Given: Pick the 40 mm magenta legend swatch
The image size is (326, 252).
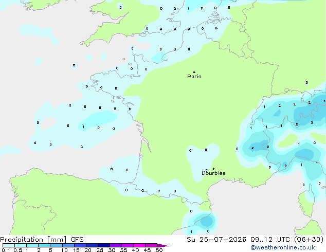Looking at the screenshot, I should click(139, 245).
